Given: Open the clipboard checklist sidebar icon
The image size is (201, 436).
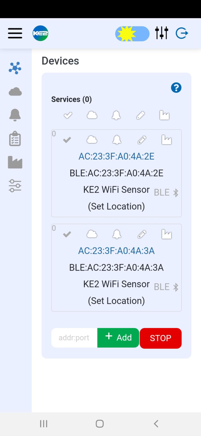Looking at the screenshot, I should 15,139.
